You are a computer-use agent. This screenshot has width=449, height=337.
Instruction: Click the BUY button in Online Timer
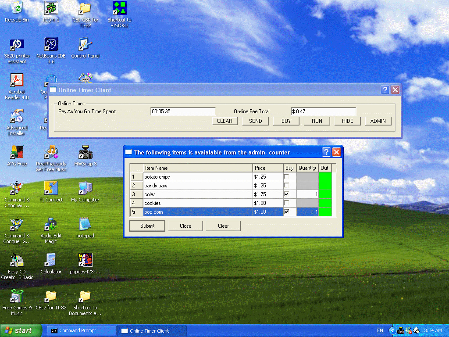pyautogui.click(x=286, y=121)
